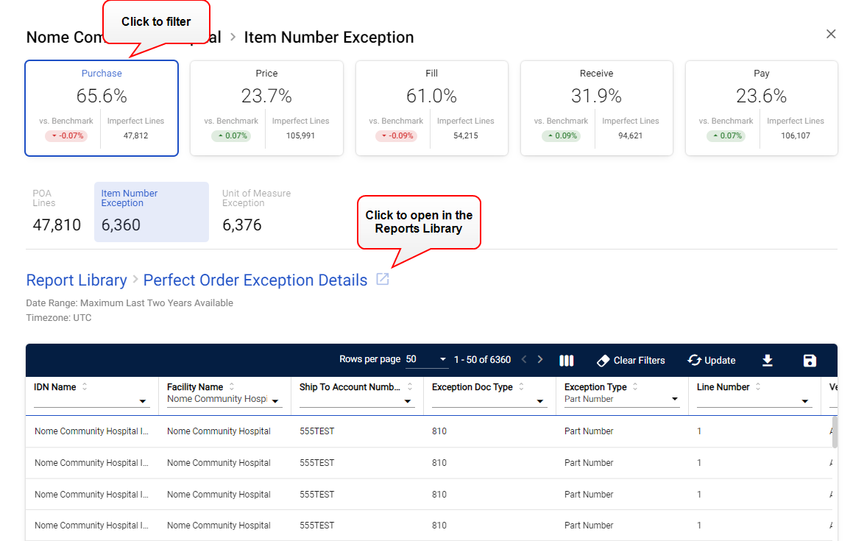The height and width of the screenshot is (541, 864).
Task: Go to next page with right arrow
Action: (x=540, y=360)
